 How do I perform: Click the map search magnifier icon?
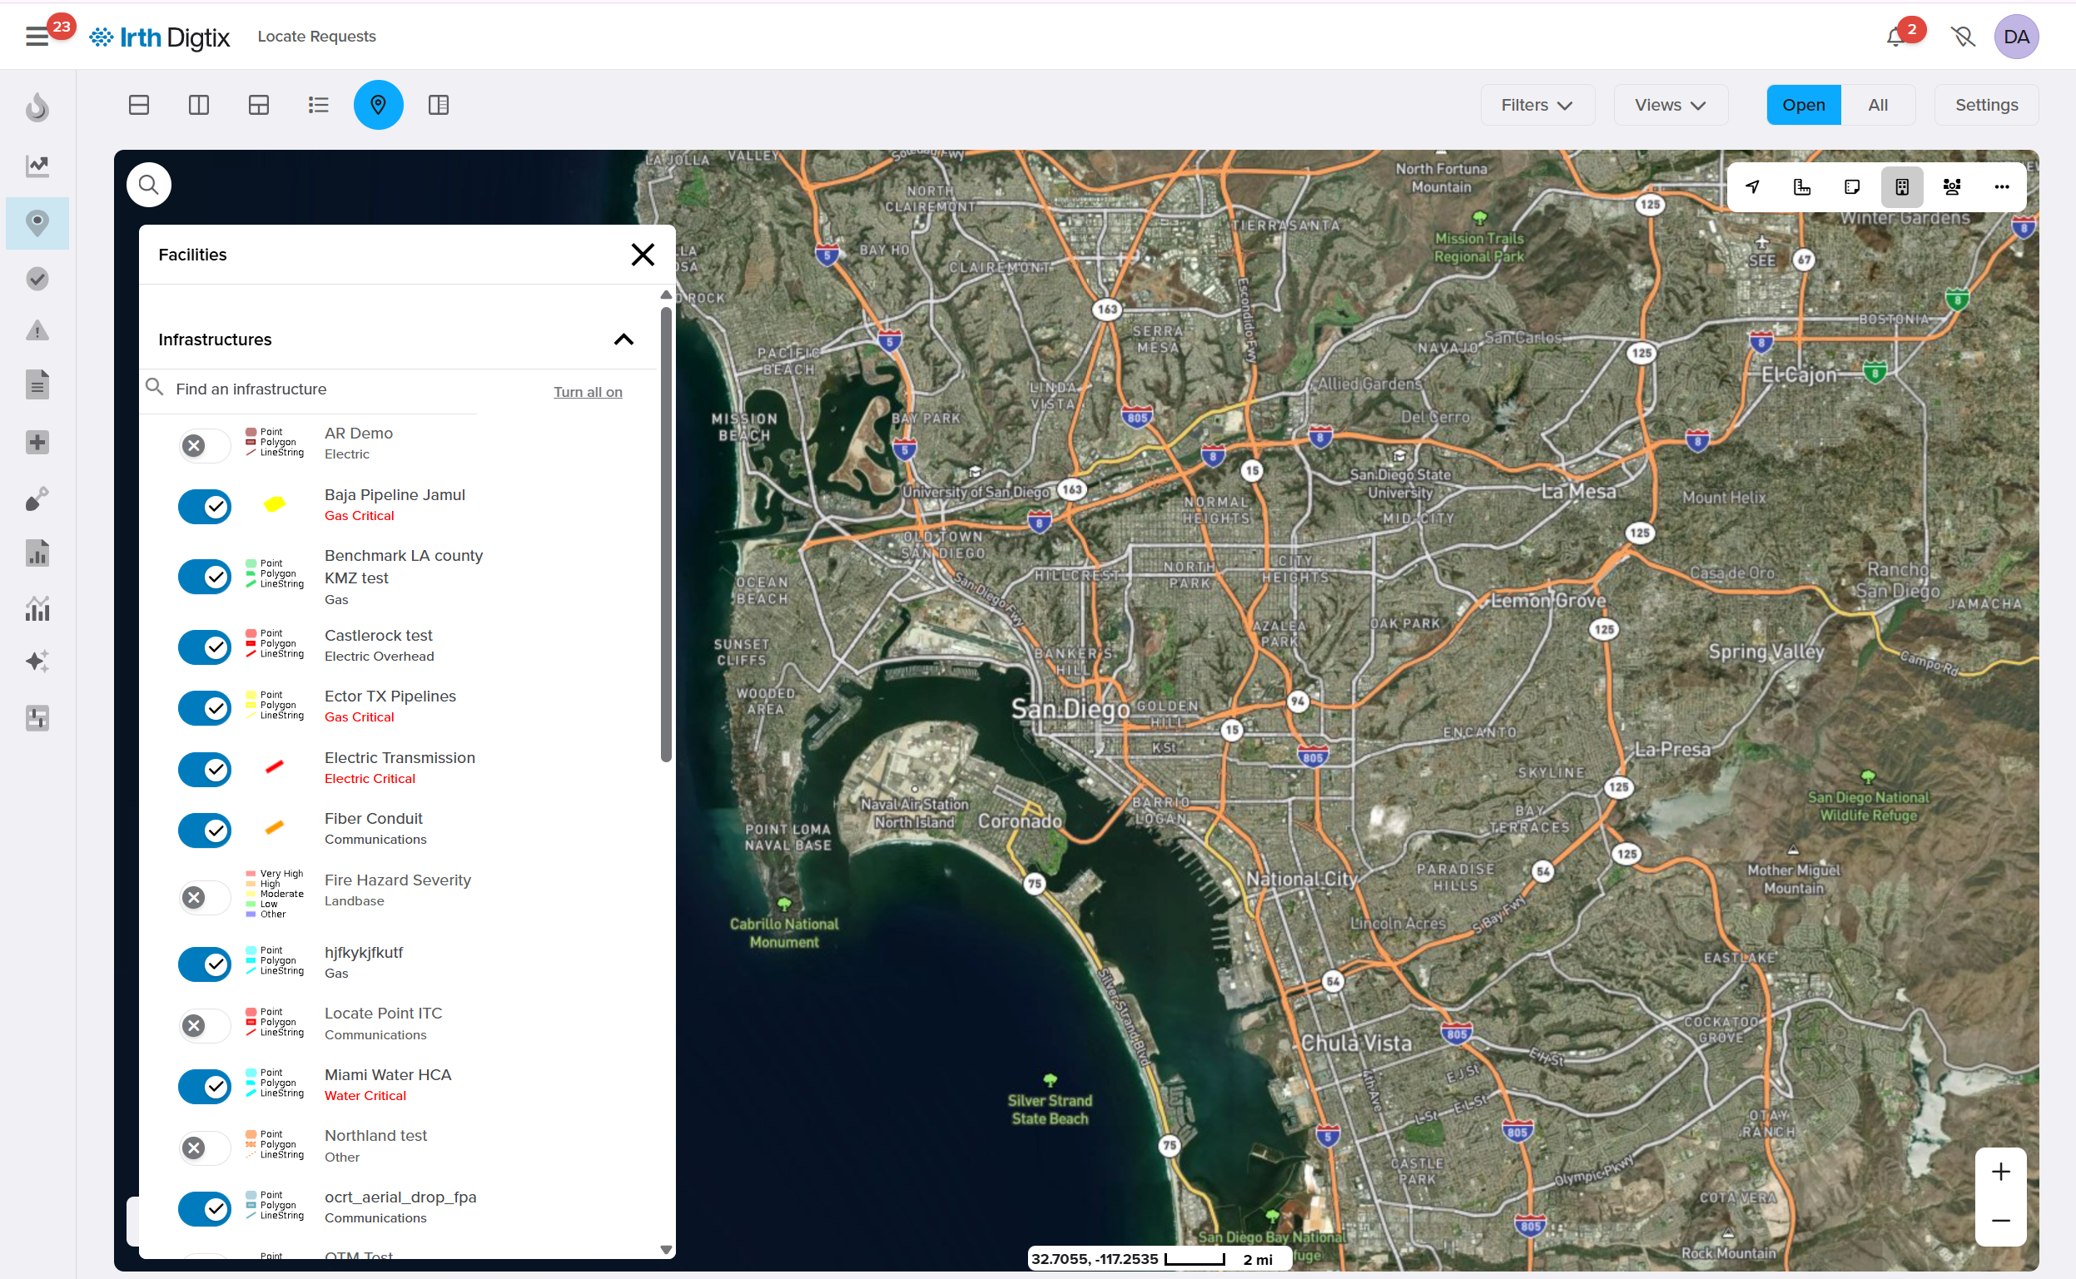coord(149,185)
